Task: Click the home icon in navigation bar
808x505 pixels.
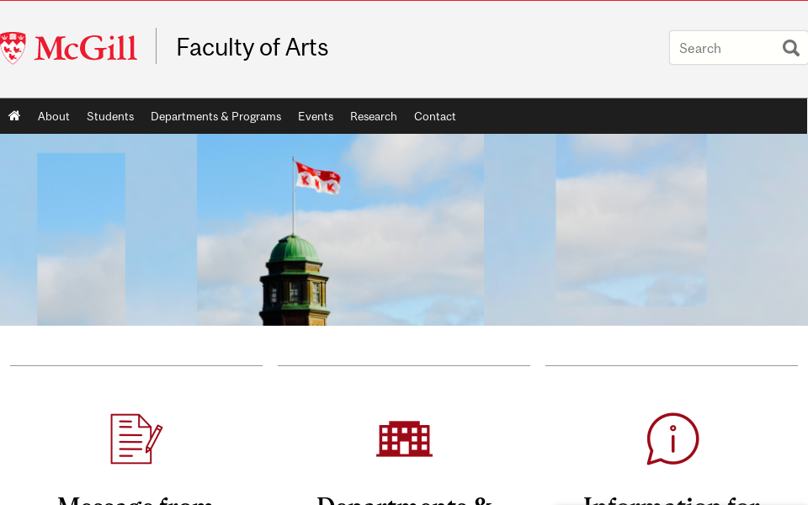Action: click(x=13, y=115)
